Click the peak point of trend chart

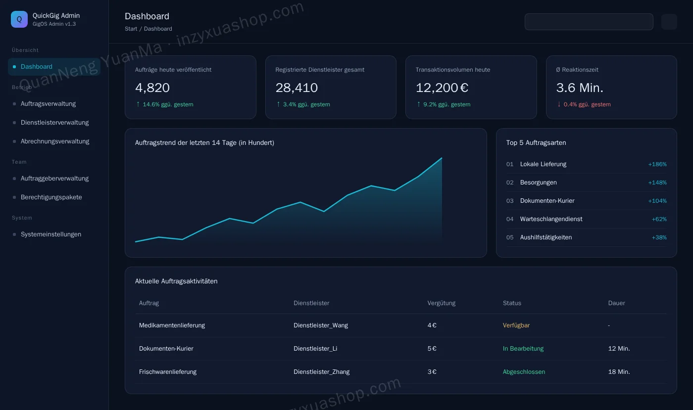click(x=442, y=158)
